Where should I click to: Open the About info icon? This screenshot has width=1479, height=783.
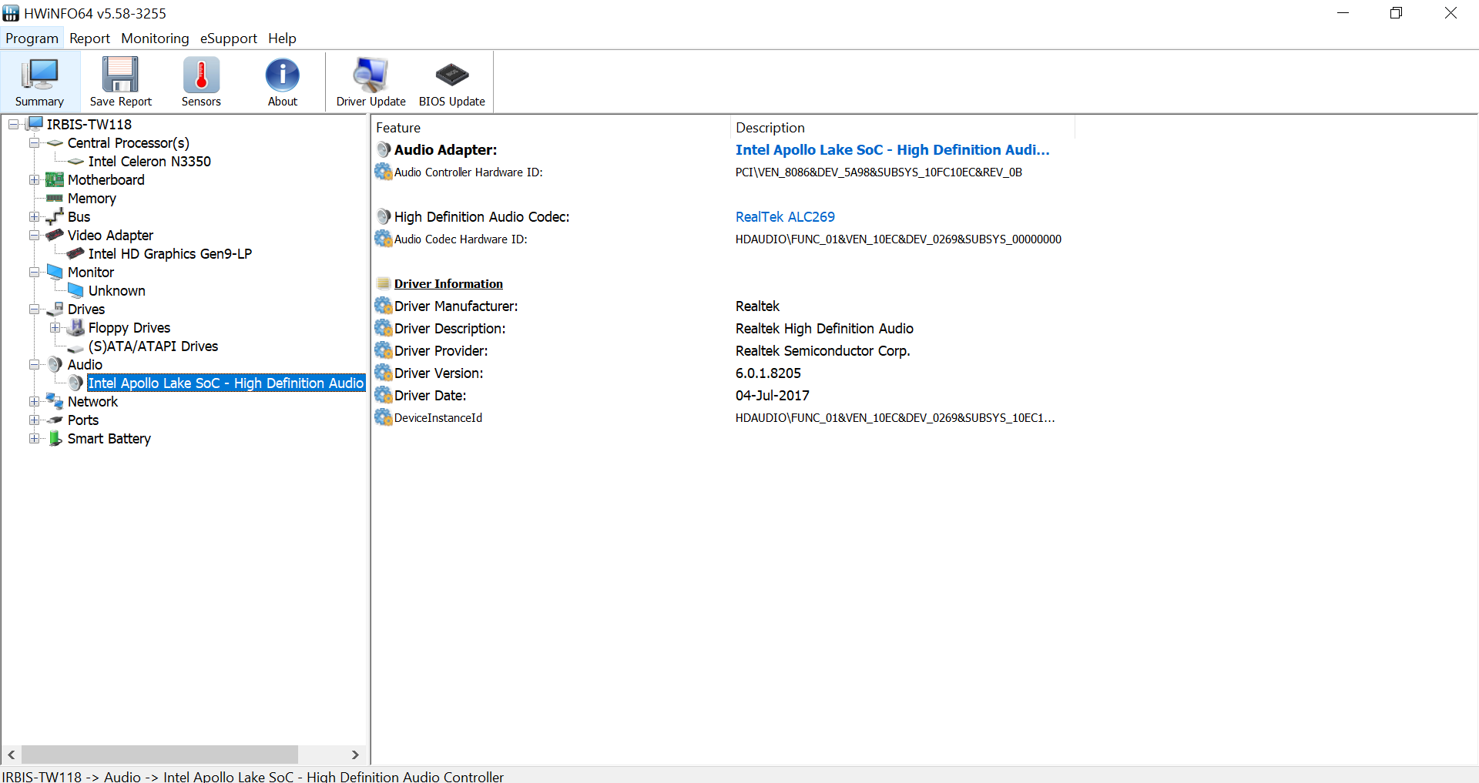pyautogui.click(x=283, y=75)
